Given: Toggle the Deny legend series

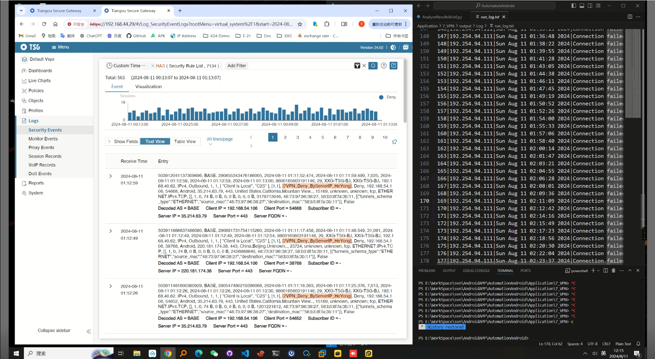Looking at the screenshot, I should pos(388,97).
